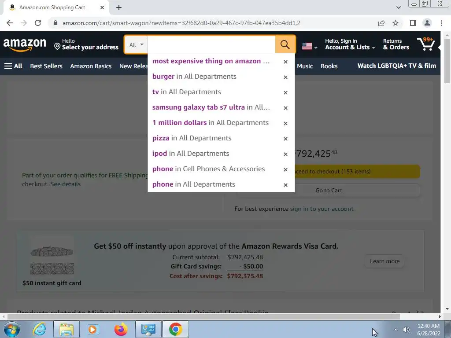Open the All search department dropdown

(x=136, y=44)
